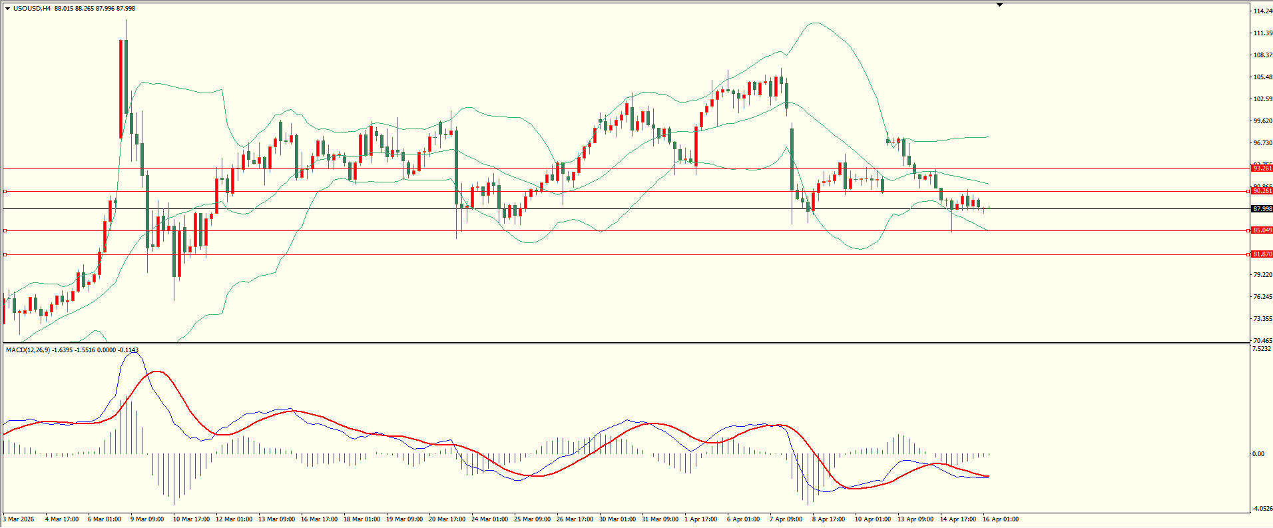Viewport: 1273px width, 528px height.
Task: Click left-edge handle of the 90.261 line
Action: pos(5,191)
